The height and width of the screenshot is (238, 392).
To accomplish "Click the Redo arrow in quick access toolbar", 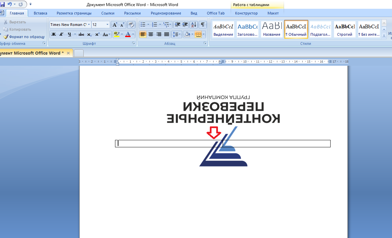I will [21, 4].
